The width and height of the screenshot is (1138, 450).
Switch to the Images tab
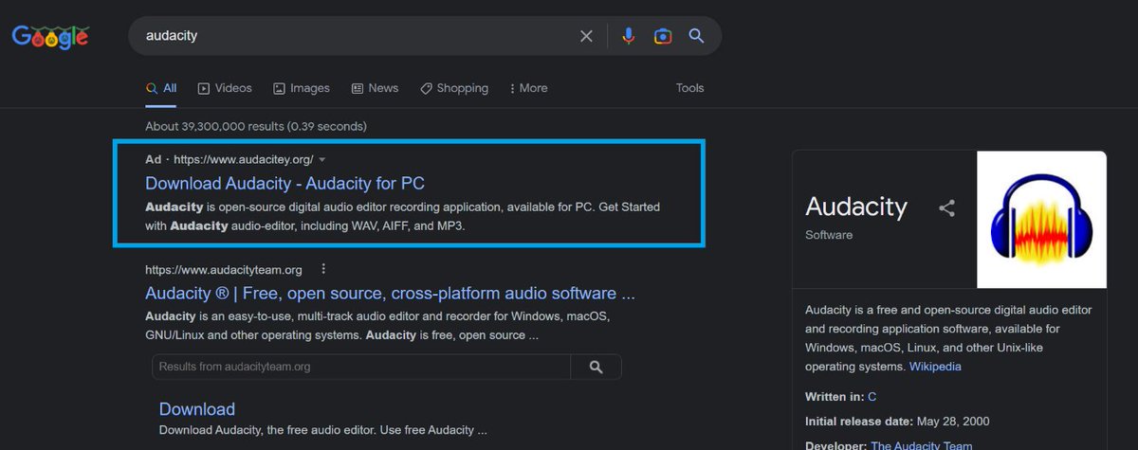[x=302, y=88]
